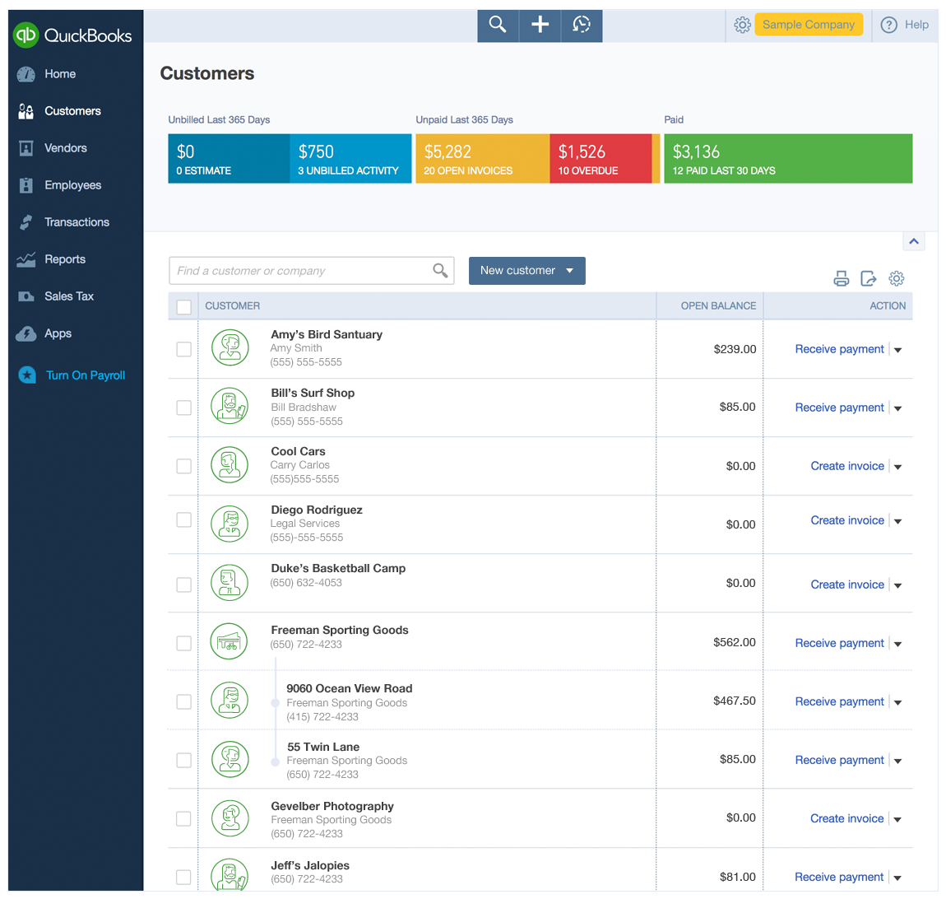Click Bill's Surf Shop avatar icon
Screen dimensions: 946x899
(x=230, y=406)
